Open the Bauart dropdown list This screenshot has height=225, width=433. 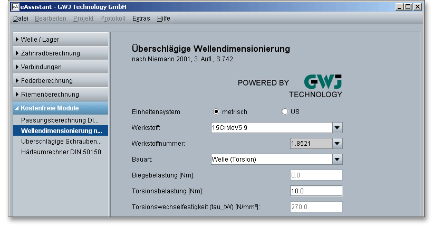(338, 159)
